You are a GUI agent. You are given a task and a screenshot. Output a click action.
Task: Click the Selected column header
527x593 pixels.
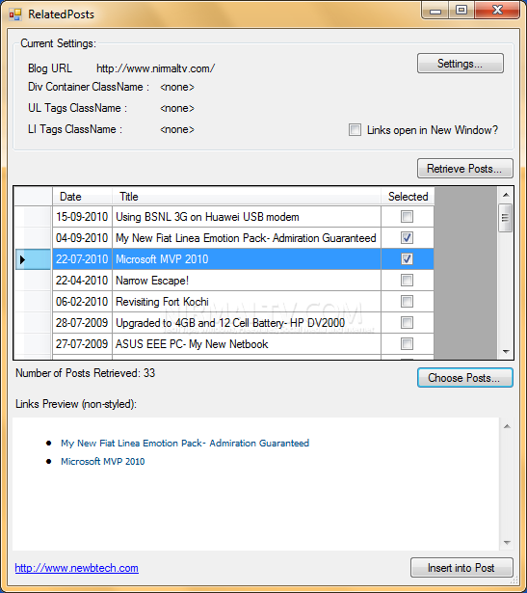(x=408, y=197)
